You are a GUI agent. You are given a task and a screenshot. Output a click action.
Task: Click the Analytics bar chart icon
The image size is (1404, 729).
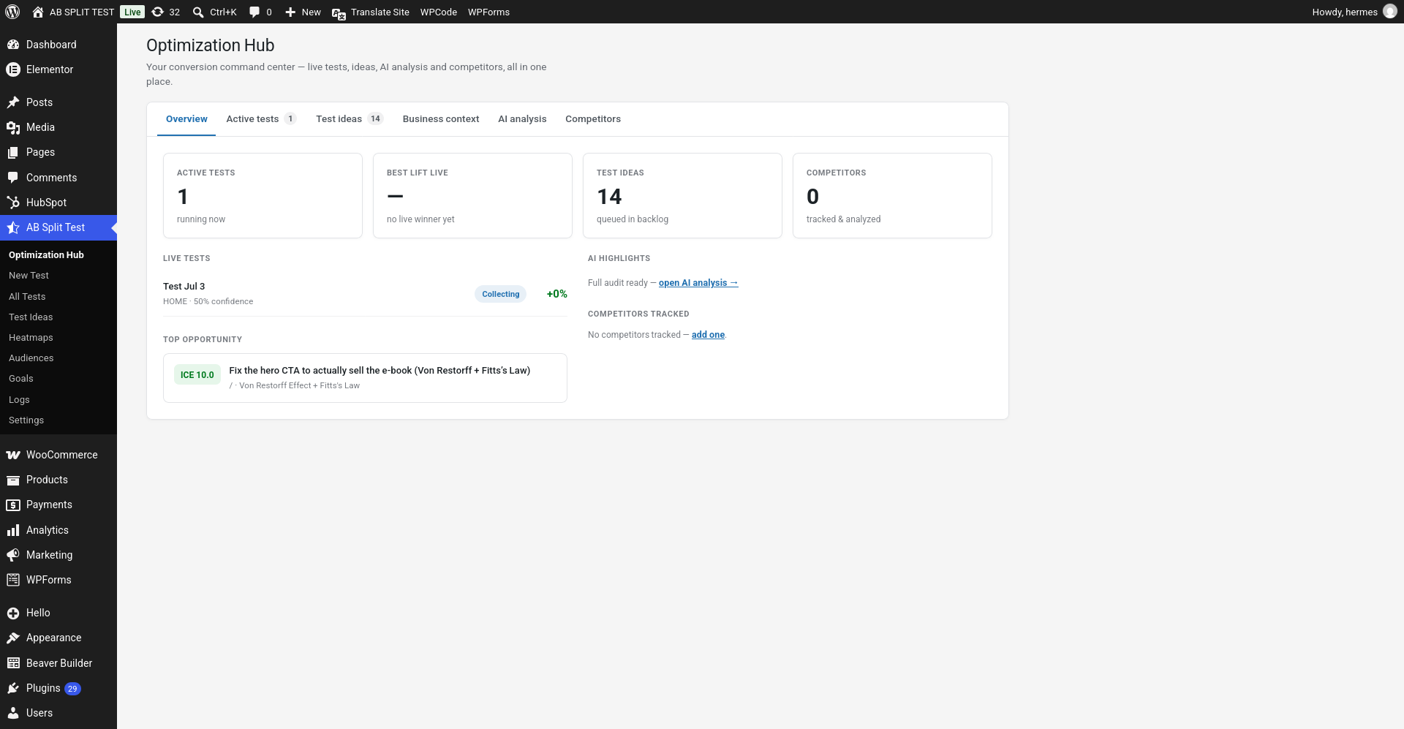pos(13,530)
